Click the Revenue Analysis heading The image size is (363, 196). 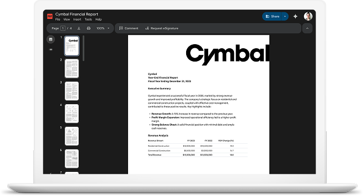pyautogui.click(x=158, y=135)
